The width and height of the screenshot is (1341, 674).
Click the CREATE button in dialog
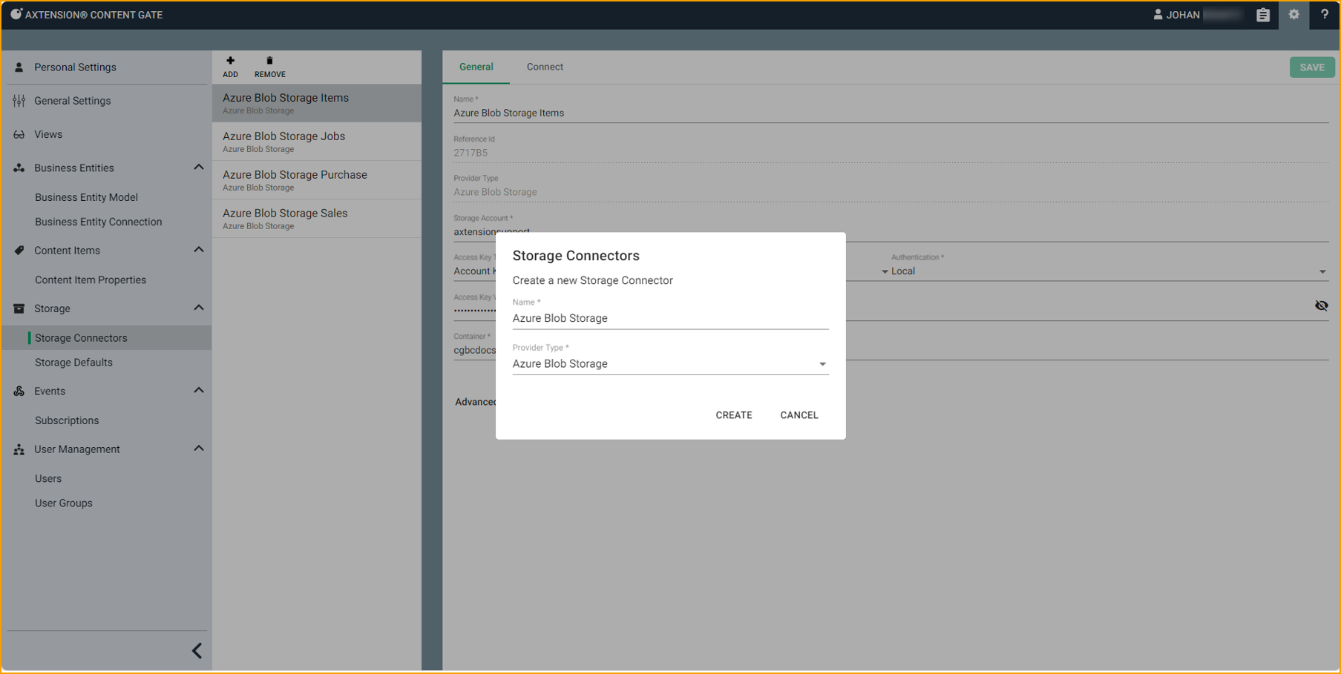coord(734,415)
